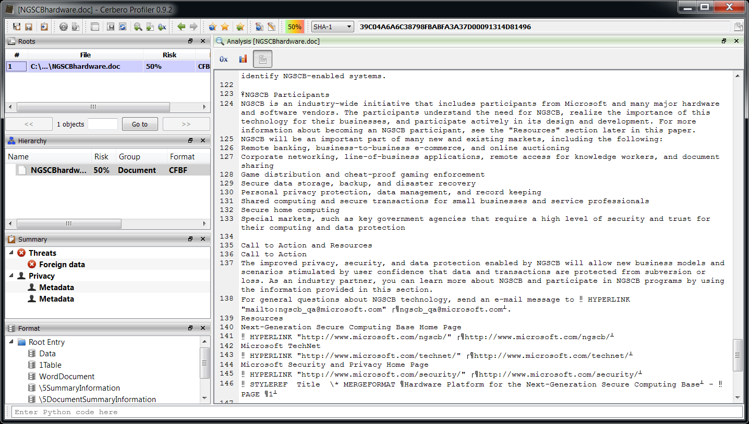Close the Format panel
Viewport: 749px width, 424px height.
click(203, 328)
